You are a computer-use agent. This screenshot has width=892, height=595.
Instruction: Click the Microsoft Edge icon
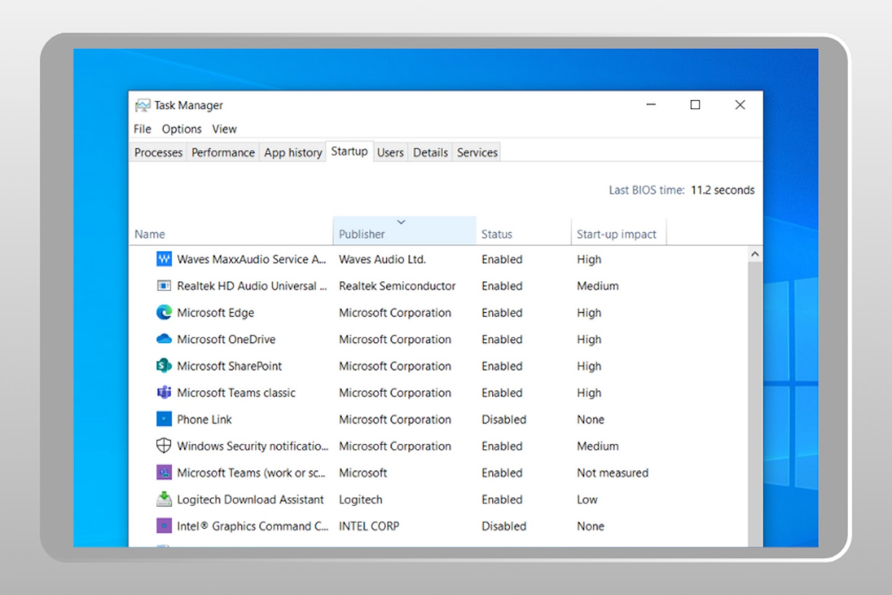[x=164, y=312]
